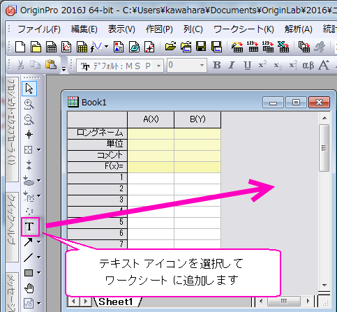Viewport: 337px width, 312px height.
Task: Open the Quick Help side tab
Action: click(12, 227)
